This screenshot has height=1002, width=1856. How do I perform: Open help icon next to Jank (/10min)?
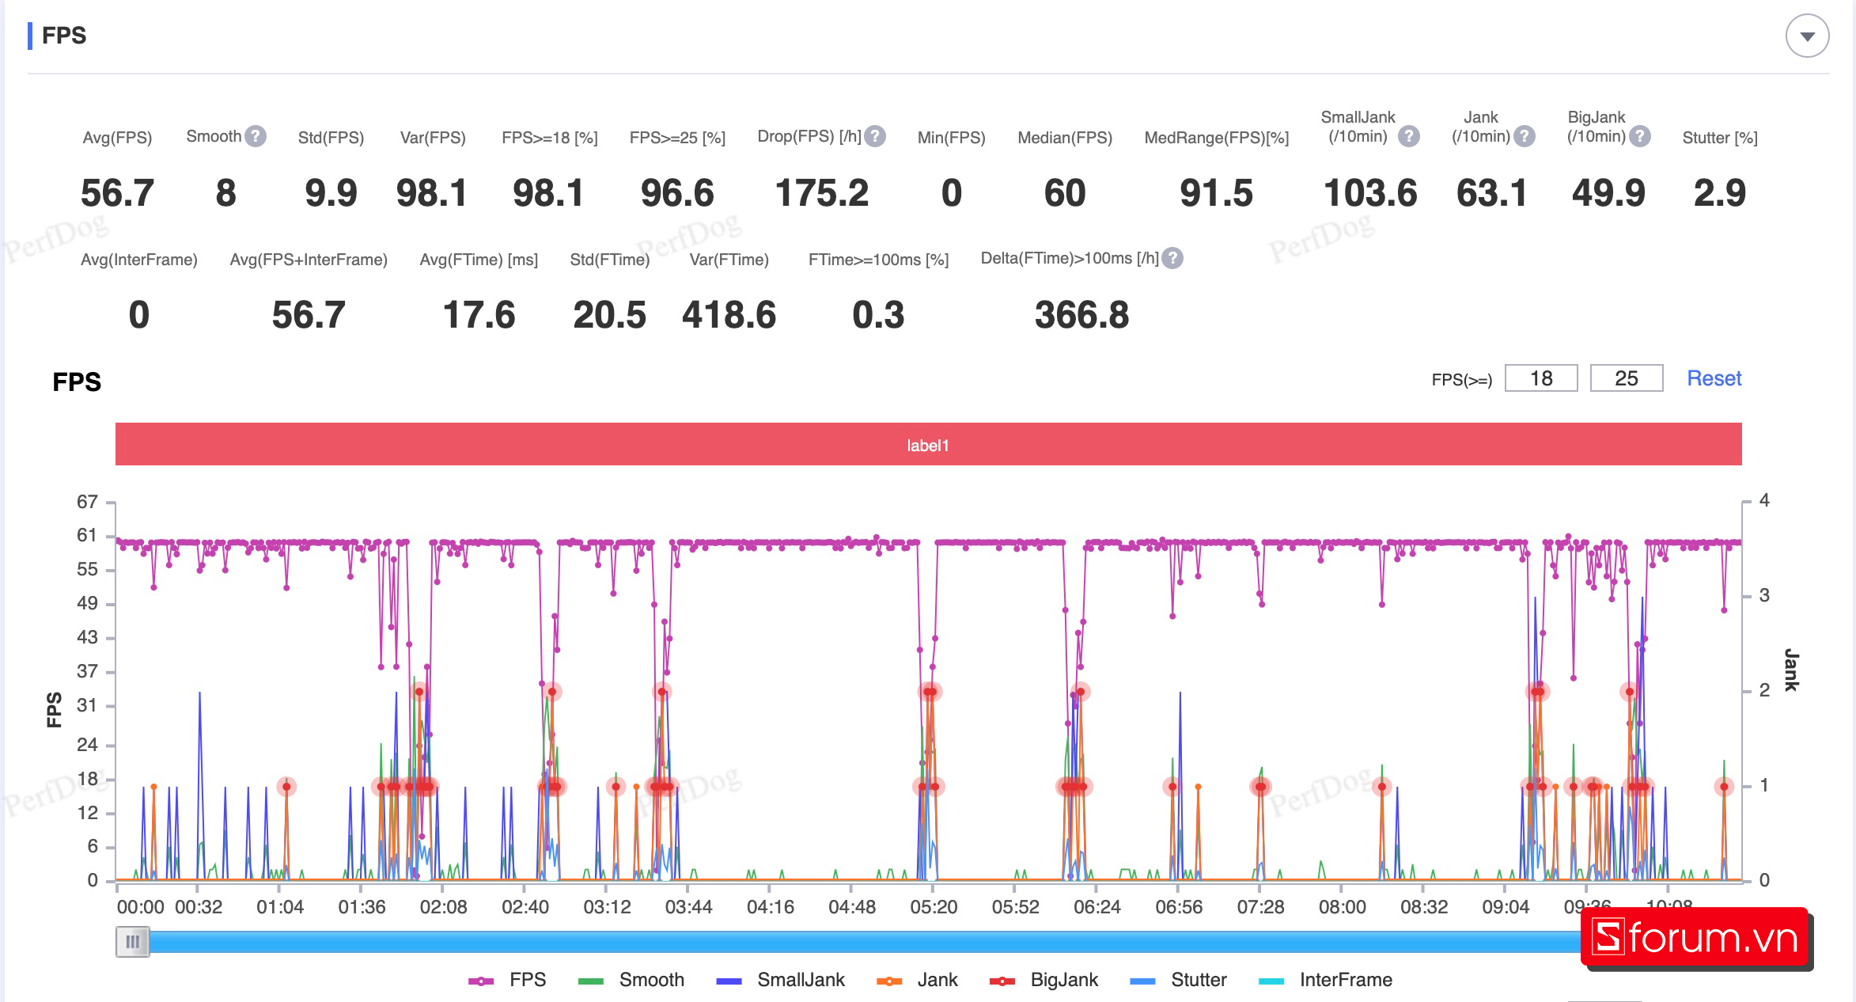click(1525, 136)
